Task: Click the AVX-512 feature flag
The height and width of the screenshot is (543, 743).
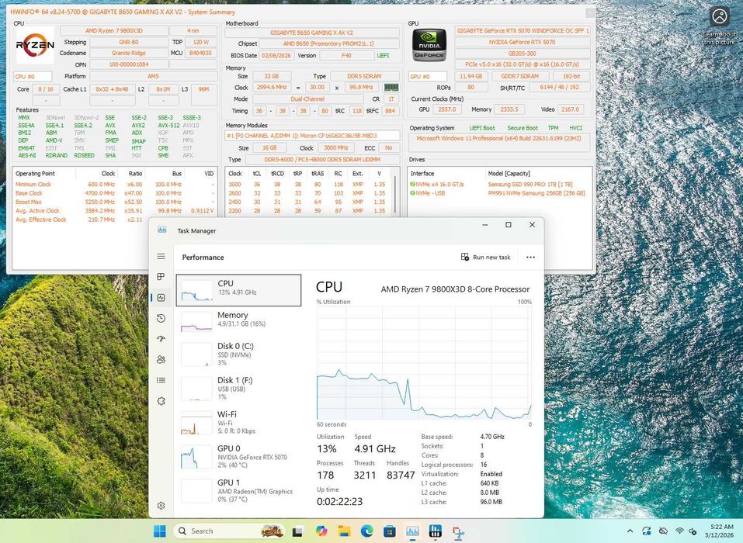Action: [168, 125]
